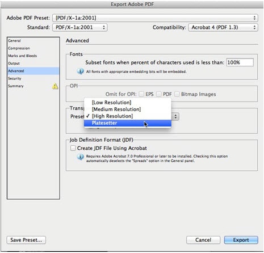The height and width of the screenshot is (253, 264).
Task: Open the Compatibility Acrobat 4 dropdown
Action: (223, 27)
